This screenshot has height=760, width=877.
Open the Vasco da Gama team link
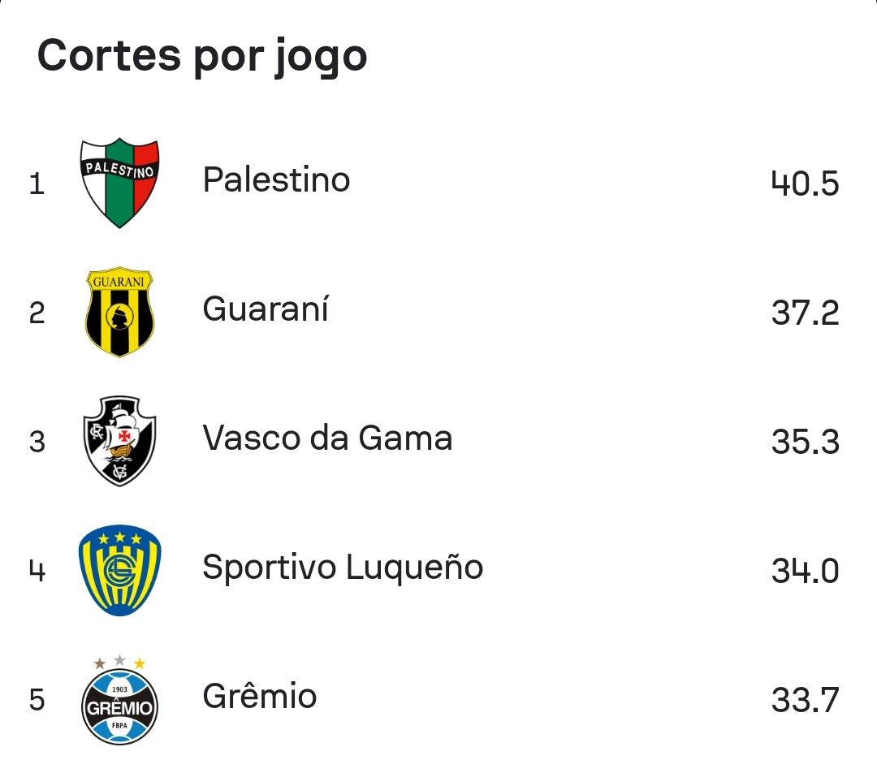327,438
